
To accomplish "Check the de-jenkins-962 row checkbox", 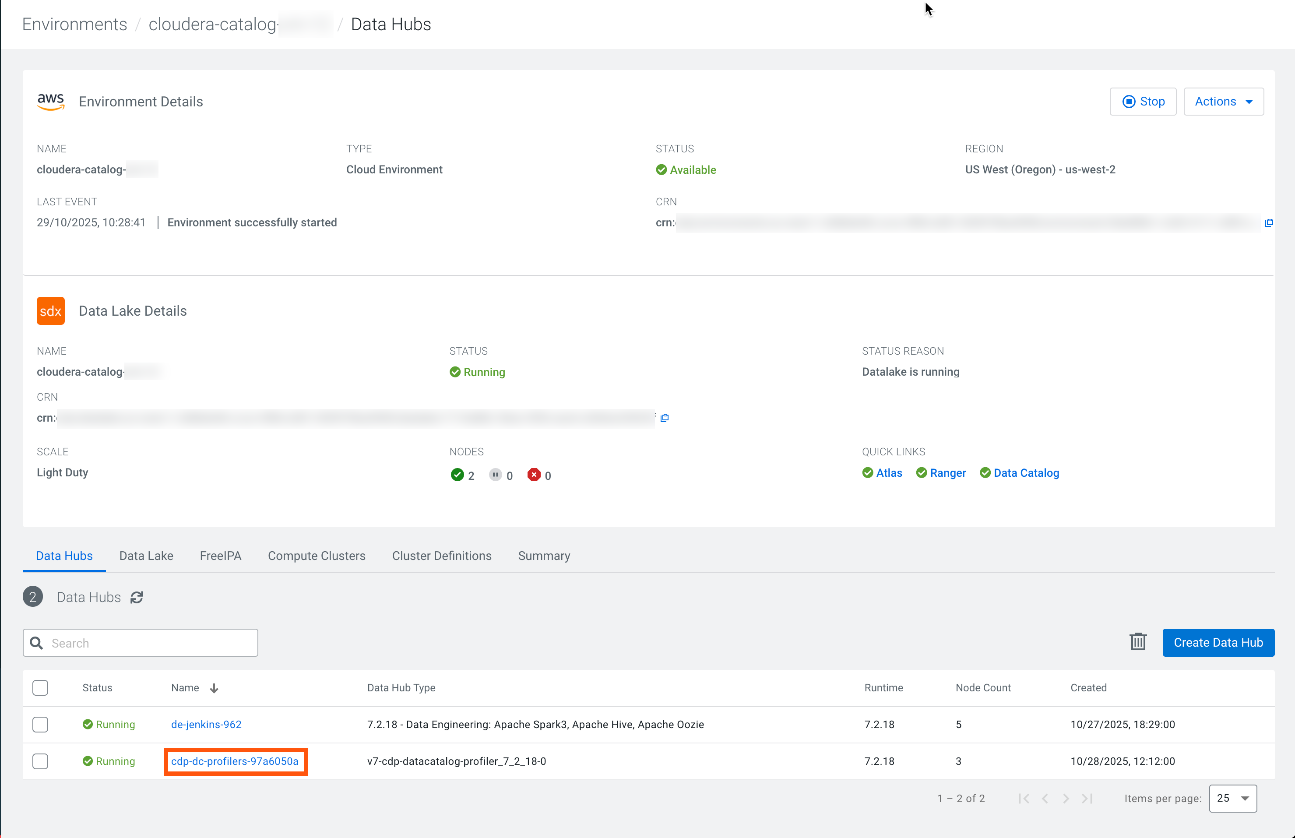I will click(40, 724).
